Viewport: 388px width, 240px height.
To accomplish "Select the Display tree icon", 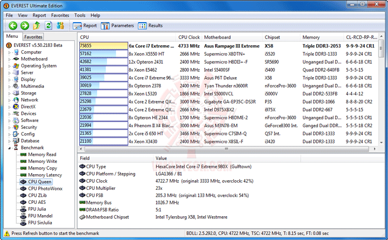I will 16,79.
